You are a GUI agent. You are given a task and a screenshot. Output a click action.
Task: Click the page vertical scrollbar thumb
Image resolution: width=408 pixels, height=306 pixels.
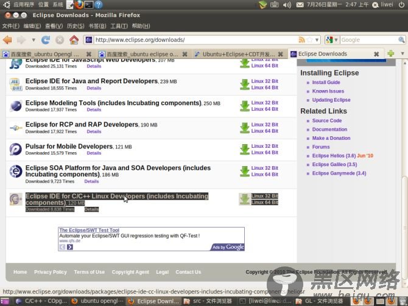pos(404,228)
